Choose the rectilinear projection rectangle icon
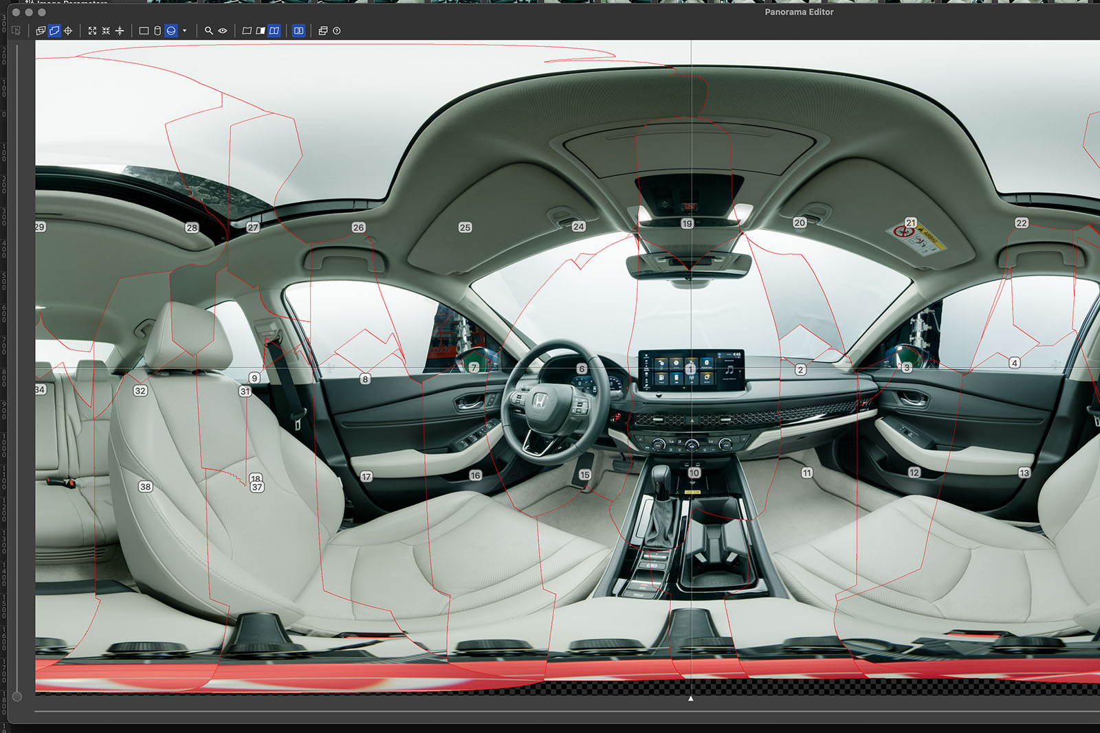Image resolution: width=1100 pixels, height=733 pixels. (x=144, y=30)
